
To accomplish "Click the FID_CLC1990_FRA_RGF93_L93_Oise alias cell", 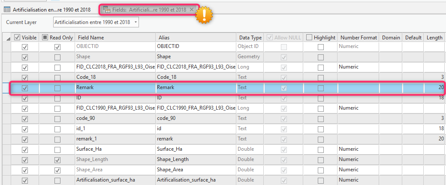I will [196, 108].
